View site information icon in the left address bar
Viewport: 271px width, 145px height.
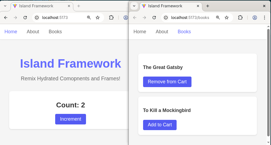(37, 18)
